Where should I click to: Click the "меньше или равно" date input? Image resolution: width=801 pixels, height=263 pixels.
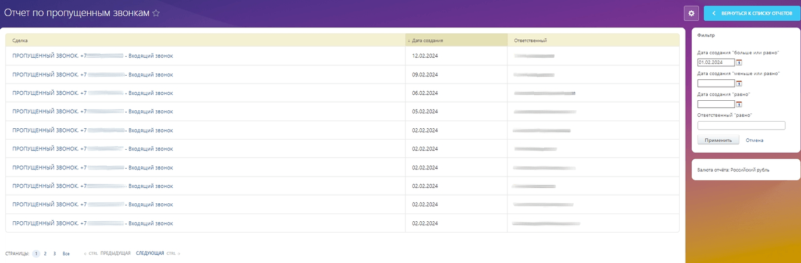click(x=716, y=83)
